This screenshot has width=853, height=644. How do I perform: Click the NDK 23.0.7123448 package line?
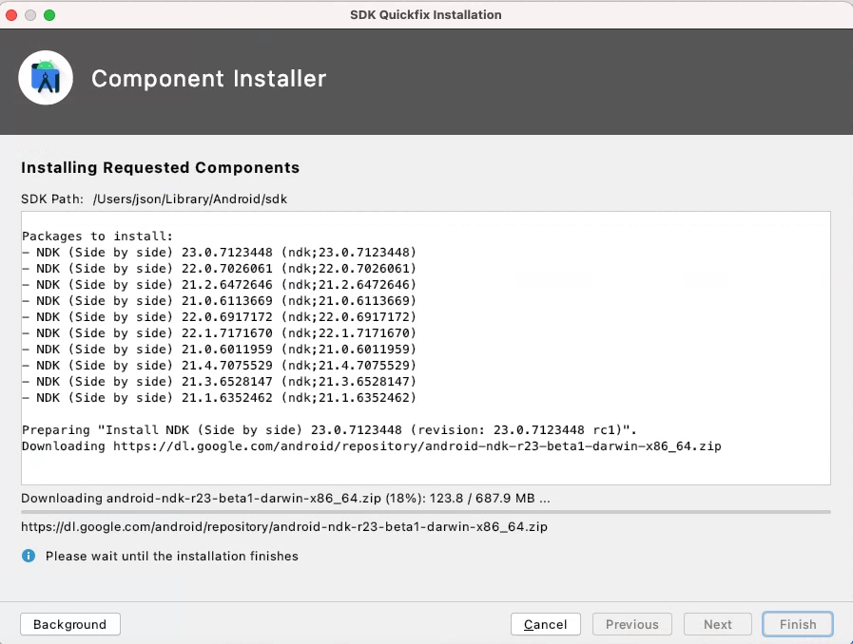coord(219,252)
